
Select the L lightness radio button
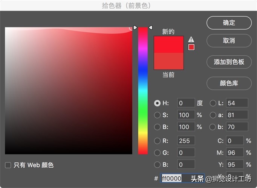click(x=213, y=103)
